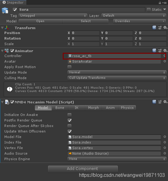This screenshot has height=181, width=168.
Task: Enable Initialize On Awake checkbox
Action: [69, 115]
